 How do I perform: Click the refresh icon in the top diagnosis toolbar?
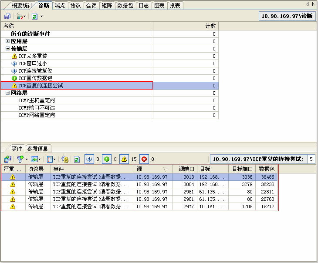pos(35,16)
